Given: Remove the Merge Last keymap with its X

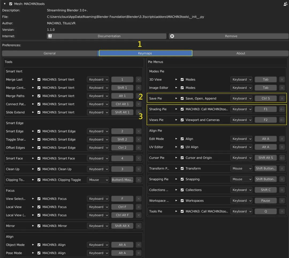Looking at the screenshot, I should click(x=138, y=79).
